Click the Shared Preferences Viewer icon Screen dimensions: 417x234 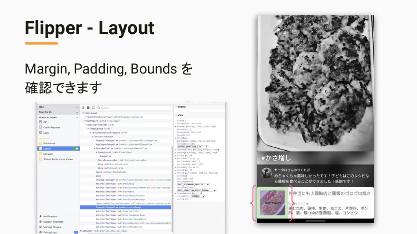(40, 159)
